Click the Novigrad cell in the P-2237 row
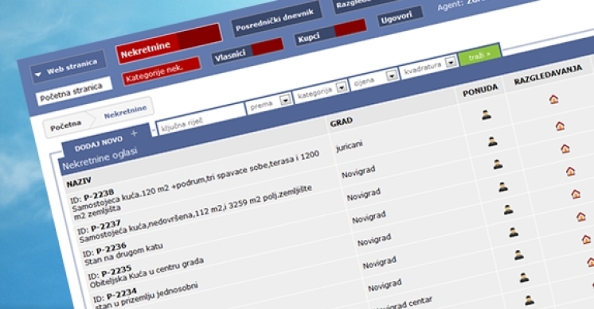The width and height of the screenshot is (594, 309). pos(358,172)
